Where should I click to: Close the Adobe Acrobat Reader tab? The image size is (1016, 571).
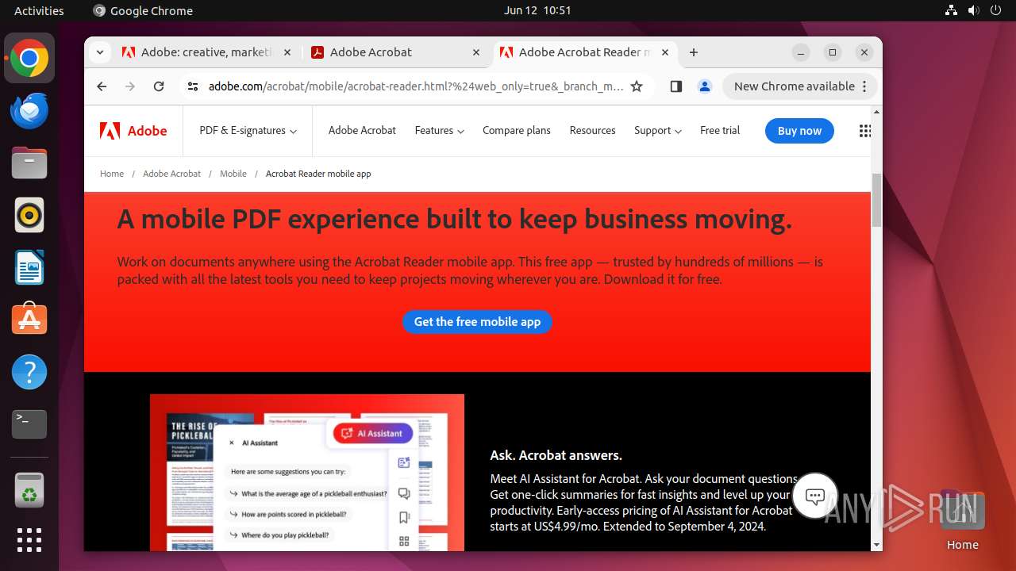click(x=665, y=52)
